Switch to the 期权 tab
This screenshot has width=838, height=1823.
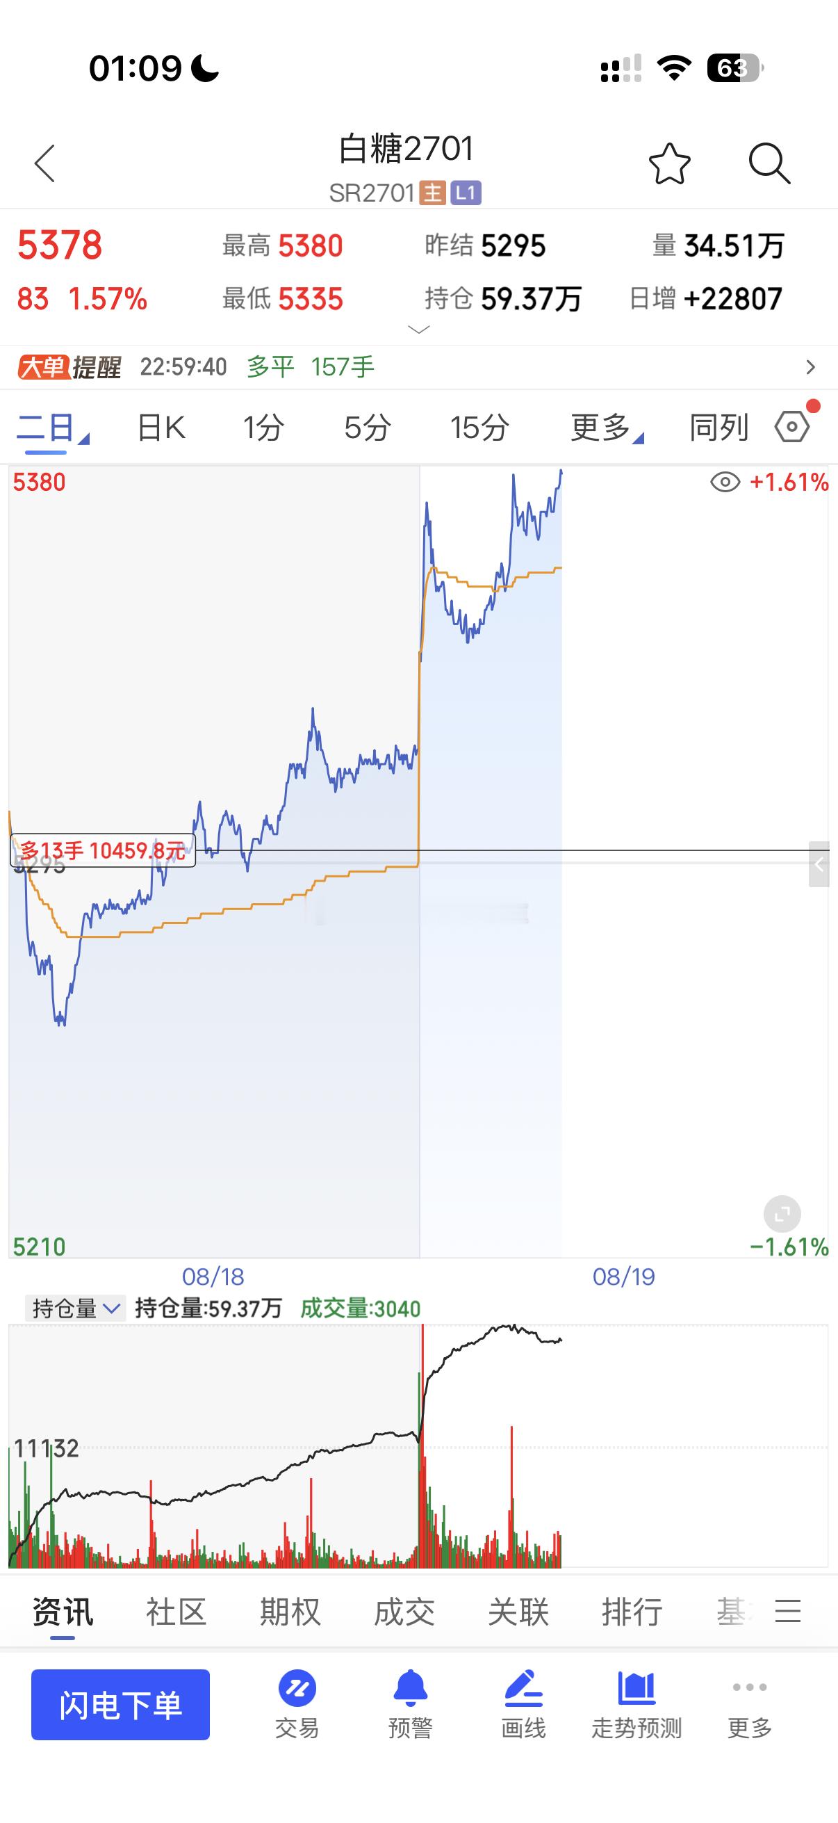coord(290,1612)
